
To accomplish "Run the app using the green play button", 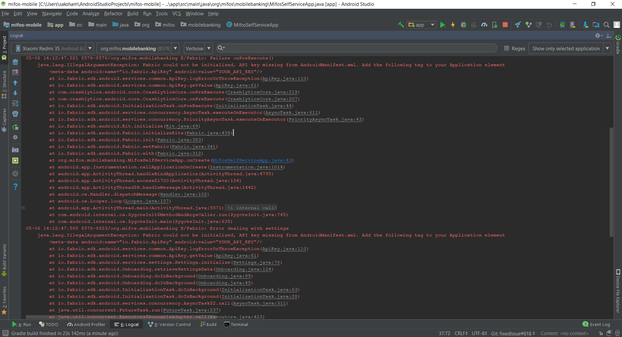I will [443, 25].
